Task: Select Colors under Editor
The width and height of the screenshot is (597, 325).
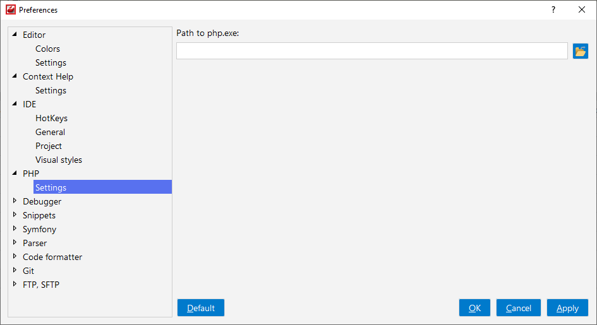Action: [x=47, y=49]
